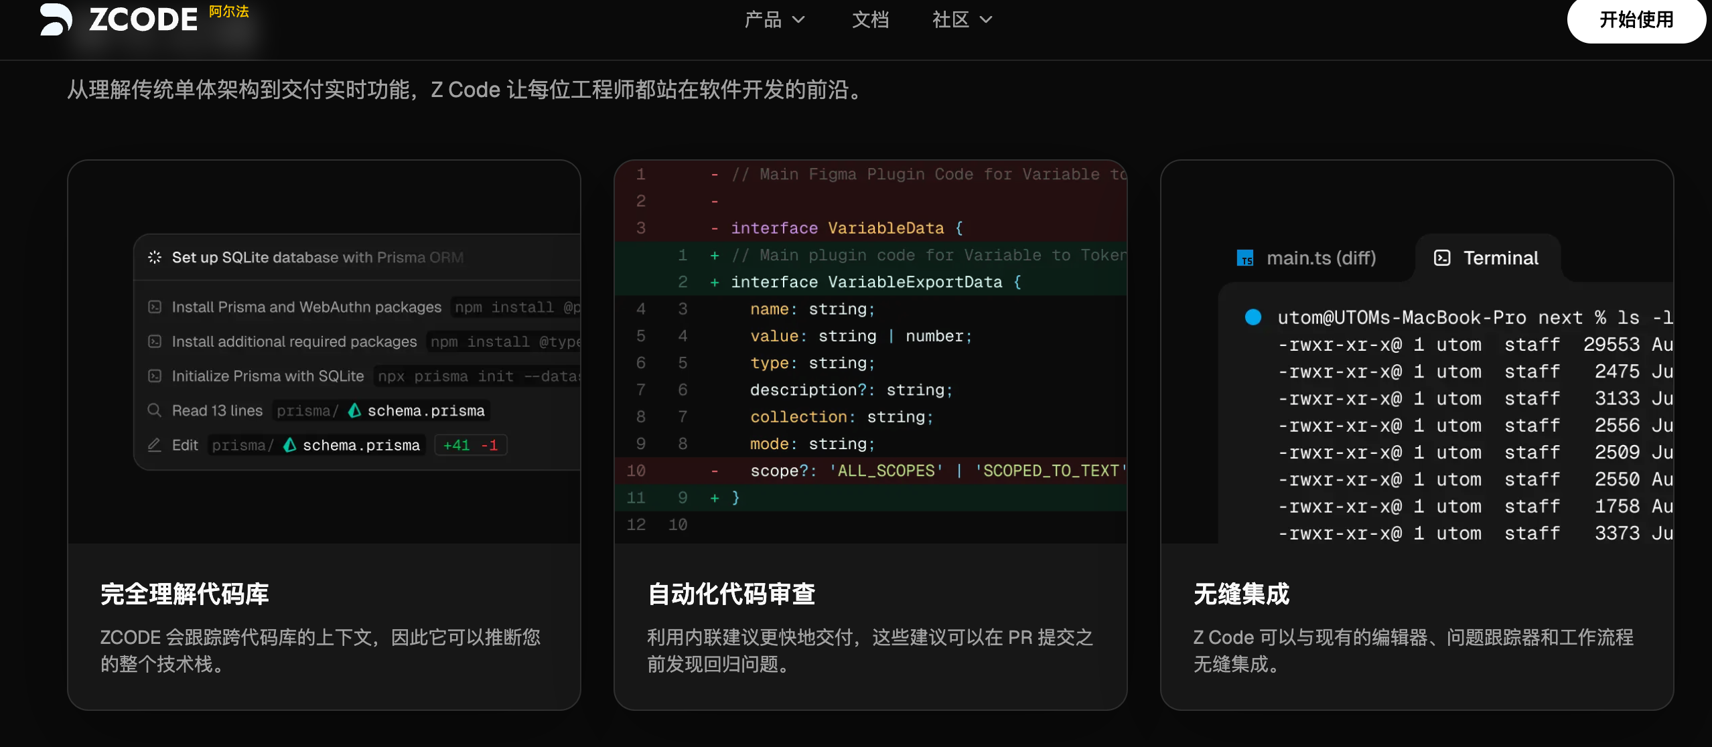This screenshot has height=747, width=1712.
Task: Click the code line type: string;
Action: [x=870, y=363]
